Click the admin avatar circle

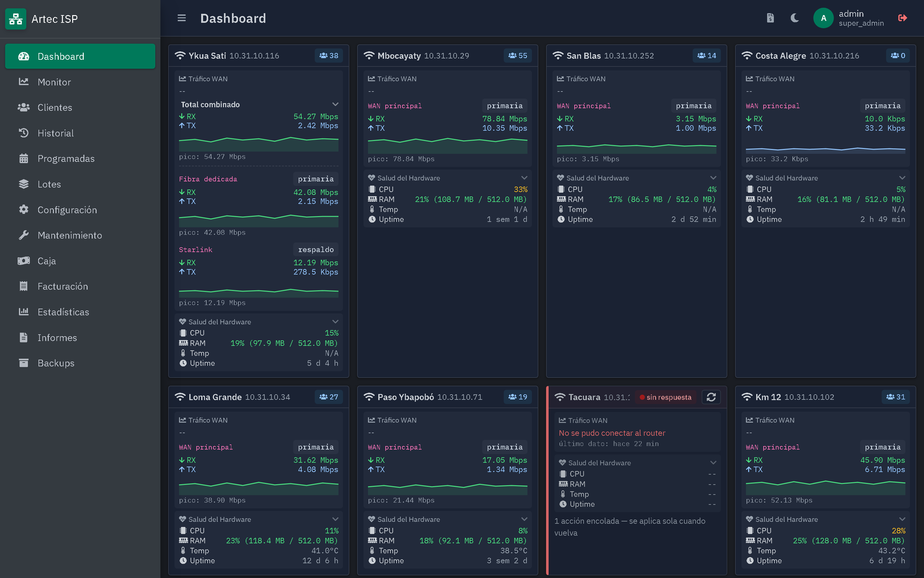point(824,18)
